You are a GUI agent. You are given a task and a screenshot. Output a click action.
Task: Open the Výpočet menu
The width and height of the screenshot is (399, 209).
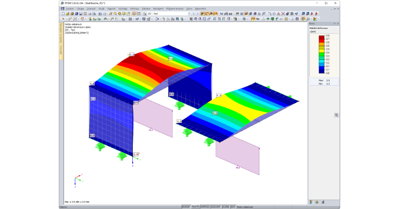point(111,8)
